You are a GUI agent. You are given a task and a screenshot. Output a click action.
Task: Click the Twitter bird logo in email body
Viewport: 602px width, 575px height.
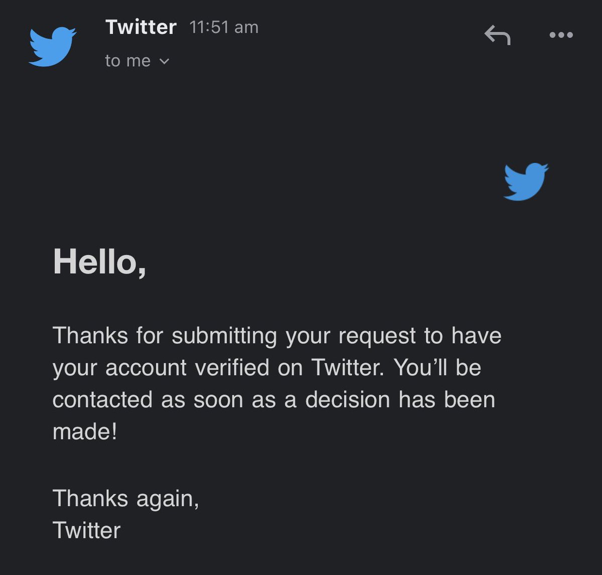click(526, 182)
